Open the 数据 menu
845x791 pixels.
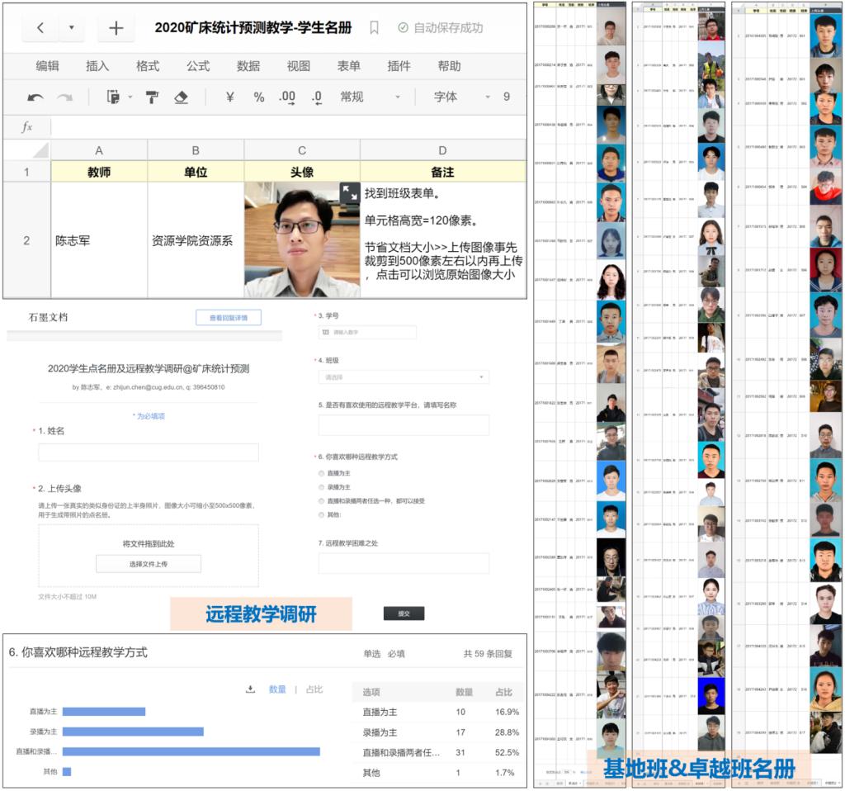point(248,66)
